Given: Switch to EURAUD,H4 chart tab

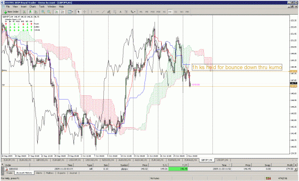Looking at the screenshot, I should pyautogui.click(x=190, y=160).
